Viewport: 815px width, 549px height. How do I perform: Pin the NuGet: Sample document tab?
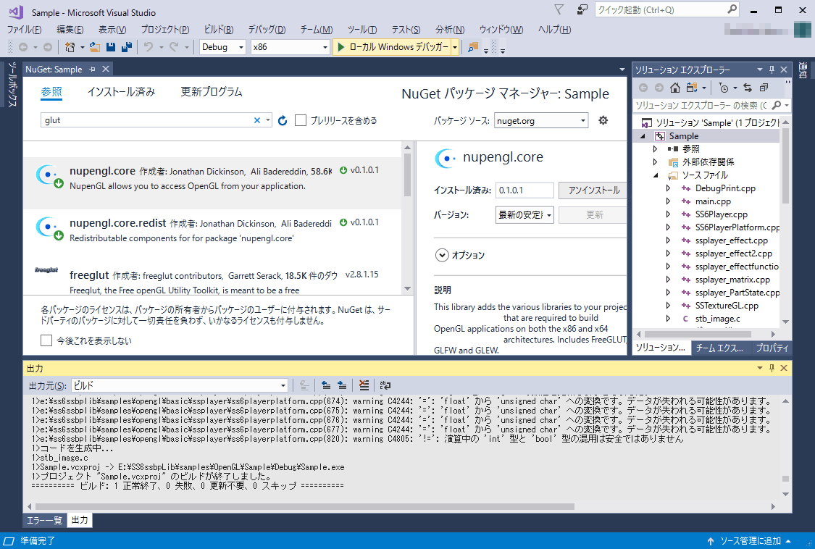[93, 69]
